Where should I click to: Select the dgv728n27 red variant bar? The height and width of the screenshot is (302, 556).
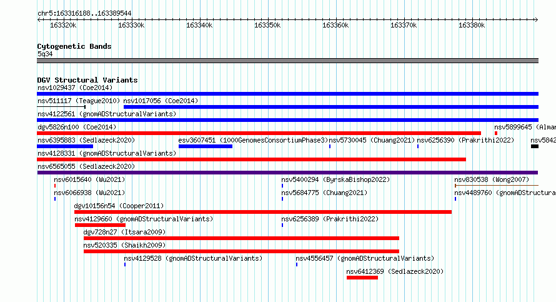tap(242, 238)
